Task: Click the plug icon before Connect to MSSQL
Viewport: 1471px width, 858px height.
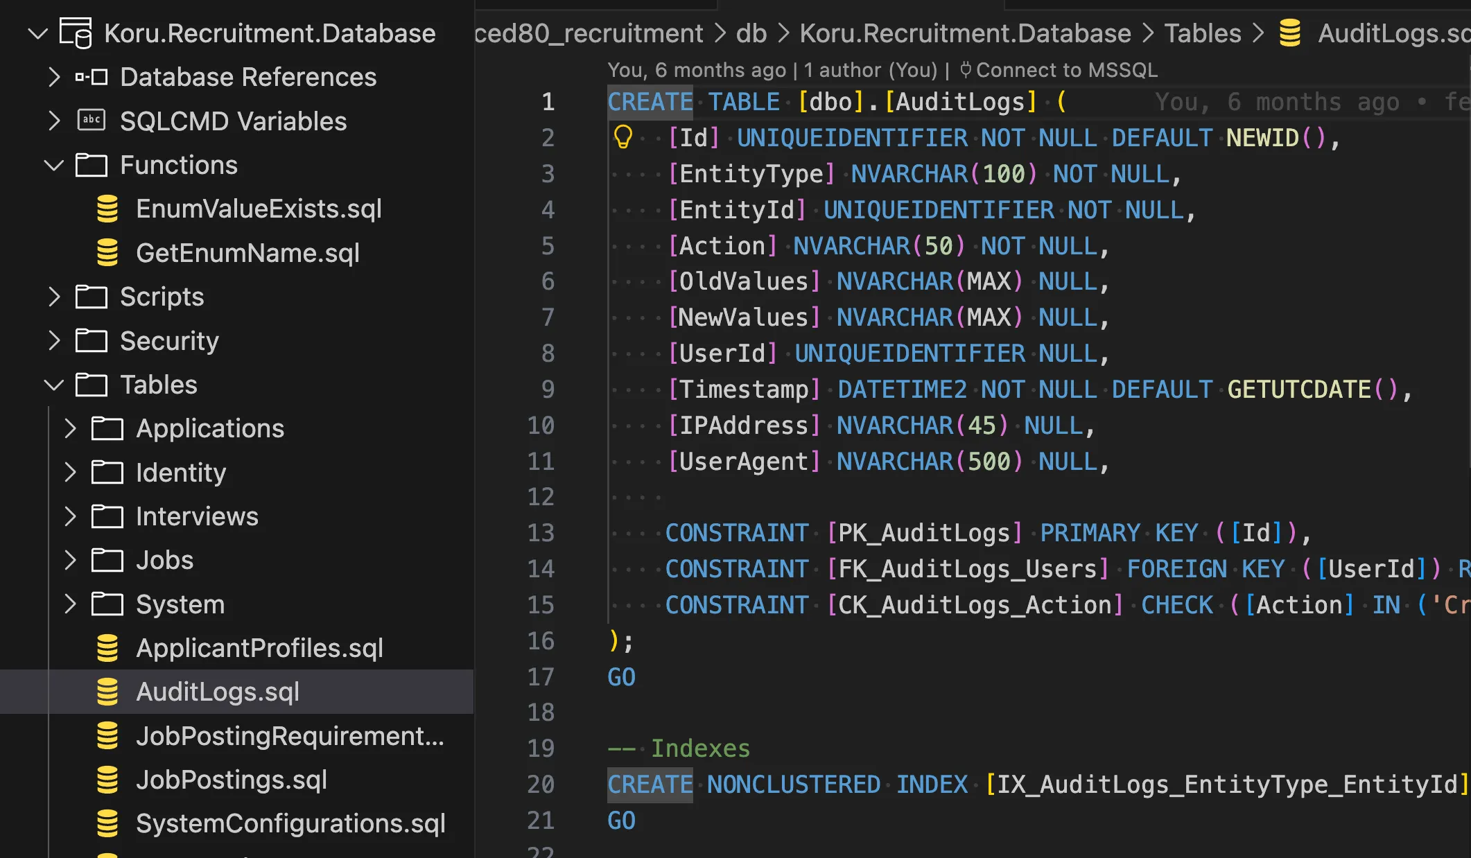Action: 966,69
